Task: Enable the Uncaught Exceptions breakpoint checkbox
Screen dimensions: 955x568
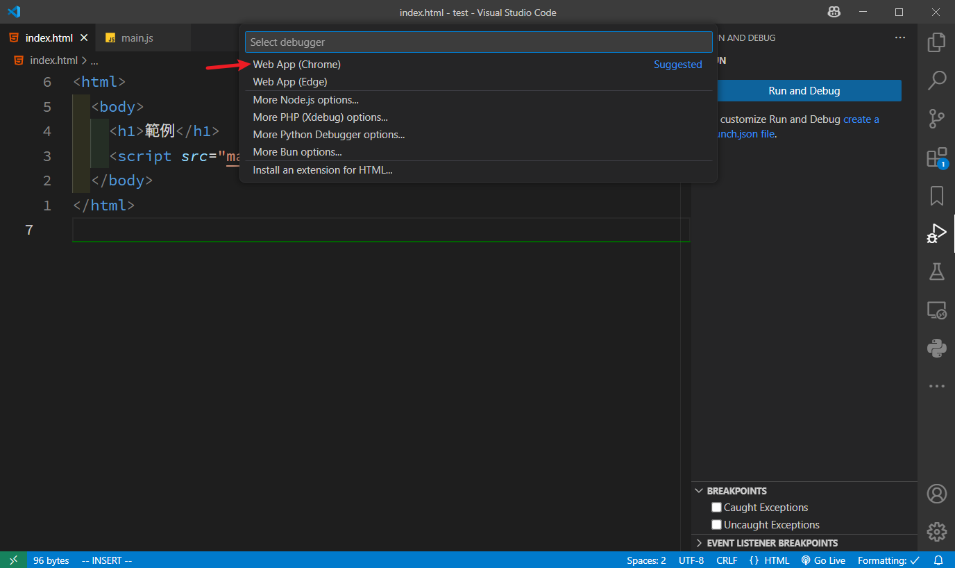Action: click(x=717, y=525)
